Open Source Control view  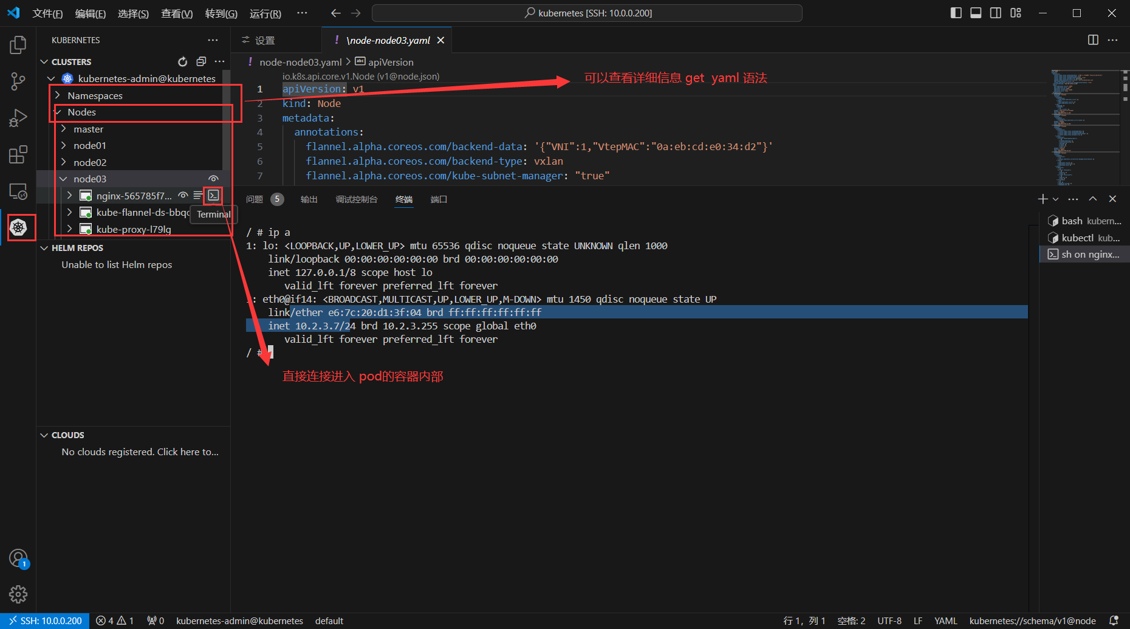tap(18, 81)
